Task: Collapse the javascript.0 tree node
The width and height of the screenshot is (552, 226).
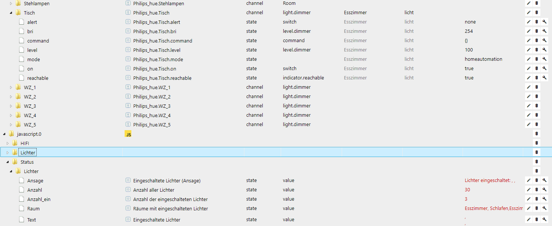Action: 4,134
